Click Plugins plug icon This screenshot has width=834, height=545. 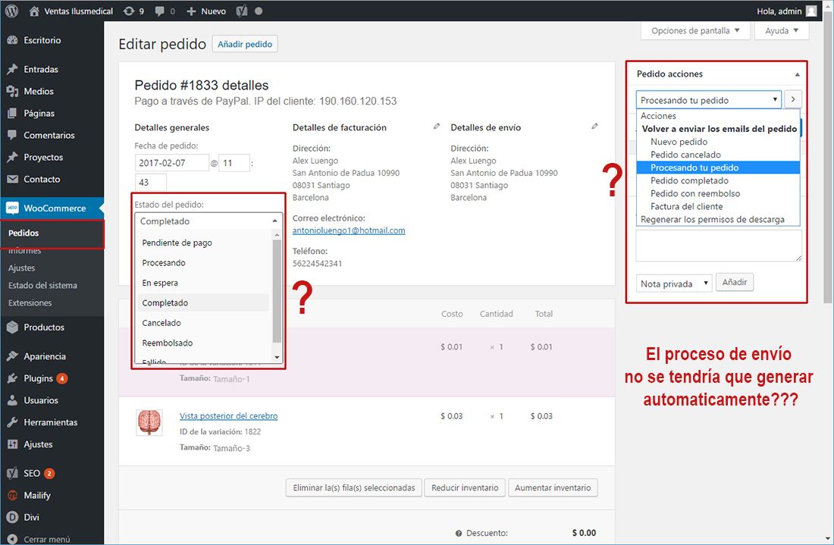coord(12,378)
